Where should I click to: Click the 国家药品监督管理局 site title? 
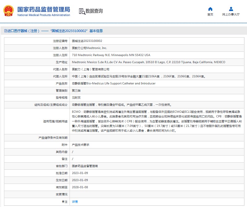coord(43,9)
